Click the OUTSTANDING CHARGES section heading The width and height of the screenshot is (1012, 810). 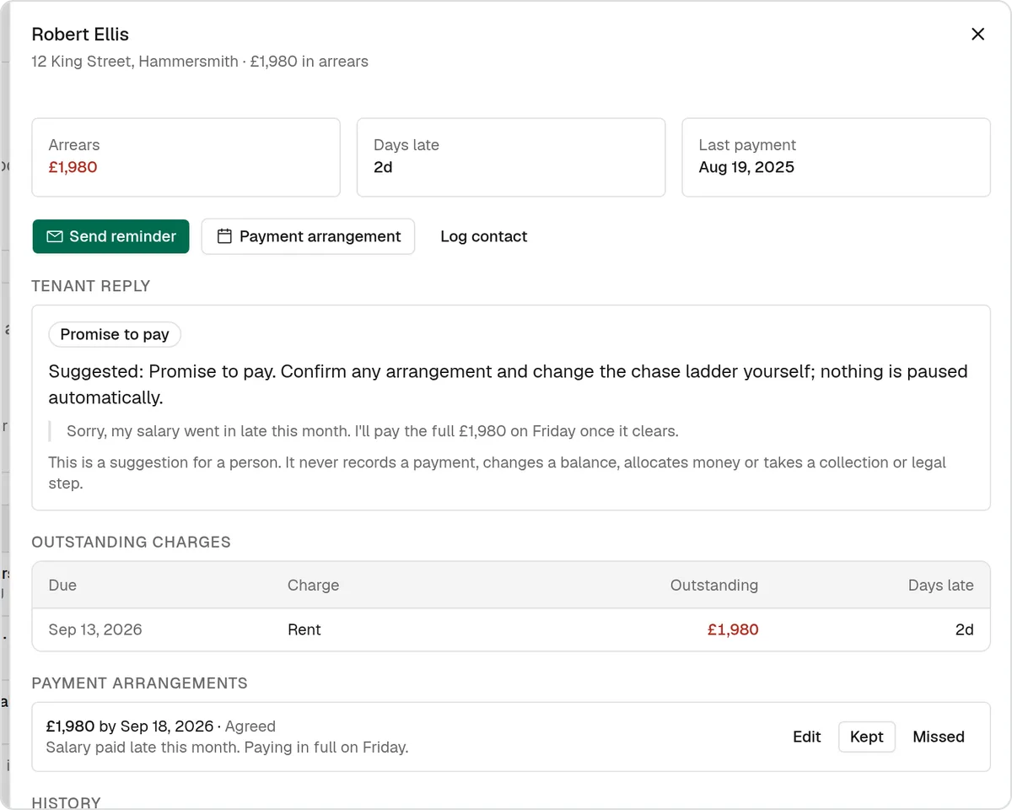click(x=131, y=542)
